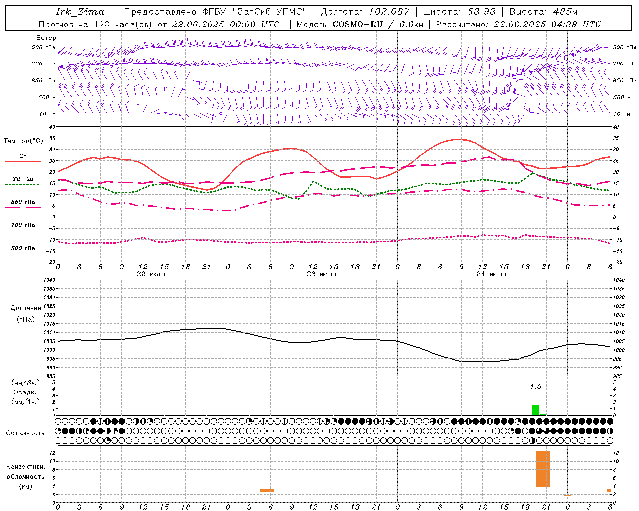Click the '(мм/3ч.)' precipitation unit label
Screen dimensions: 639x511
pos(26,383)
